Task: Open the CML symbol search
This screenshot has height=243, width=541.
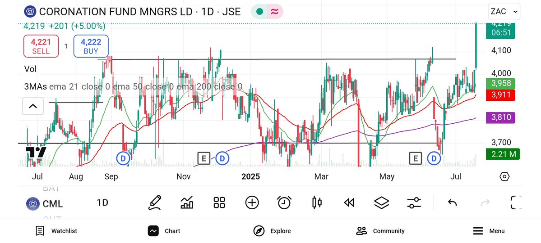Action: point(53,204)
